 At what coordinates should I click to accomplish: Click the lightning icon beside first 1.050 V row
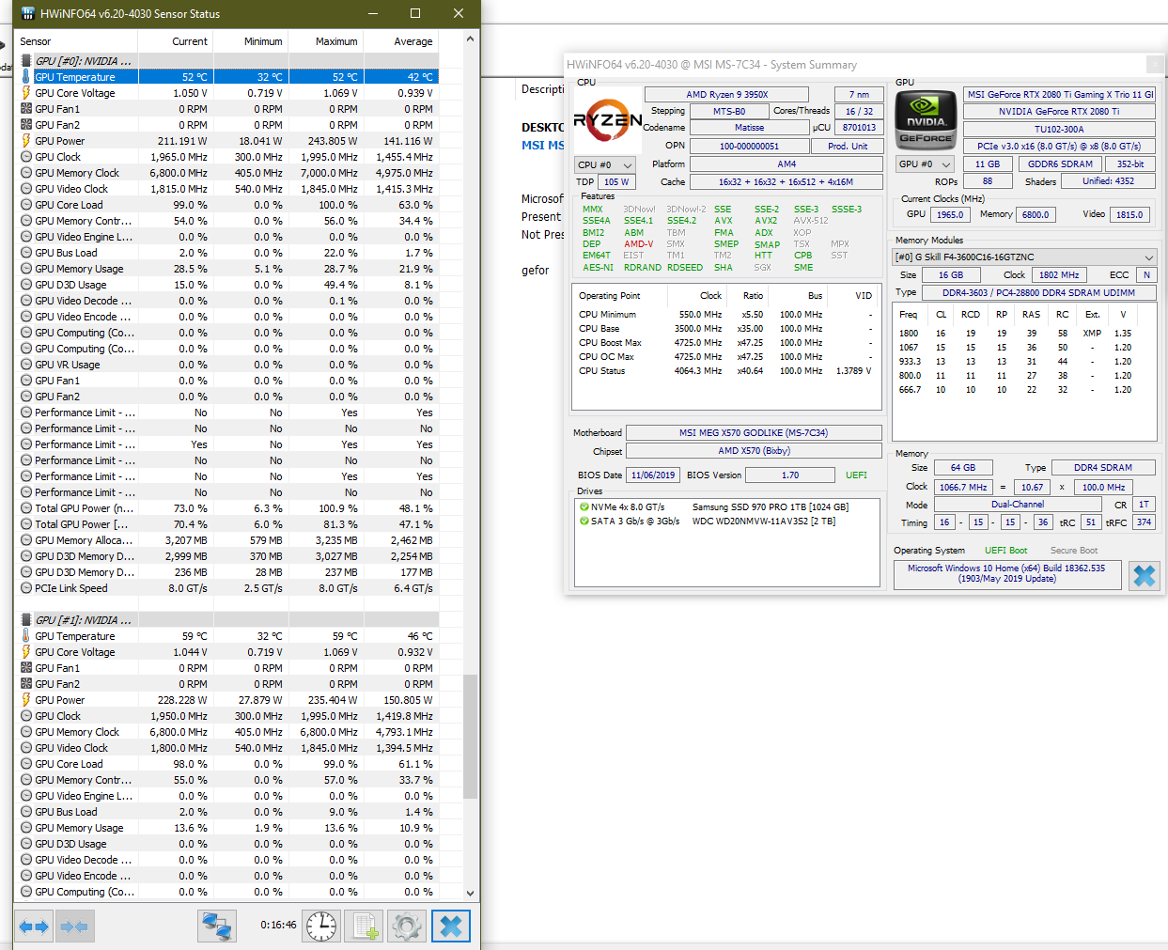coord(26,93)
